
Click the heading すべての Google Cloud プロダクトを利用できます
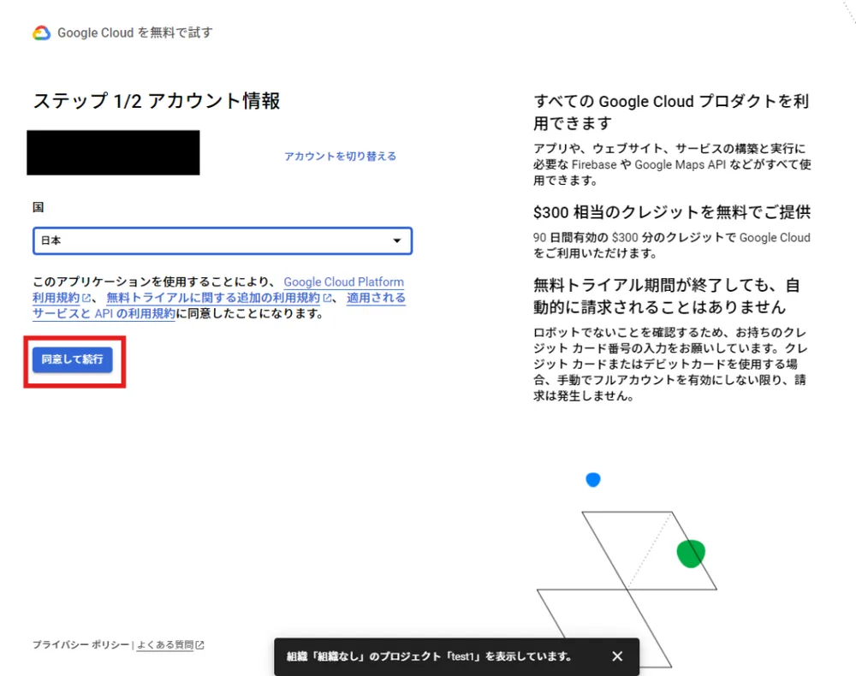click(671, 112)
